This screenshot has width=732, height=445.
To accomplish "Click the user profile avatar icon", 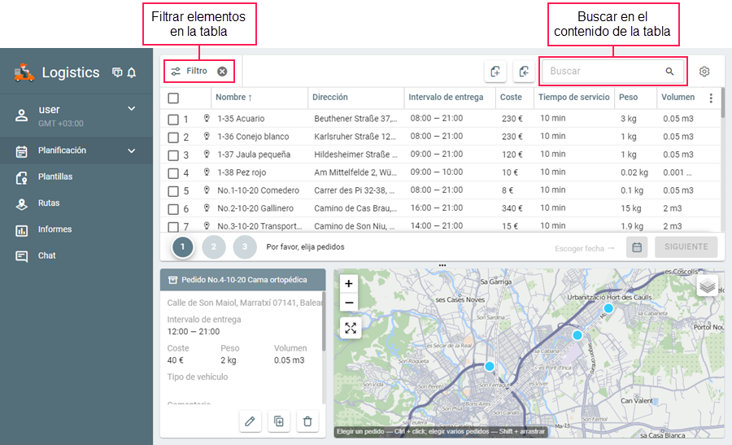I will pos(21,116).
